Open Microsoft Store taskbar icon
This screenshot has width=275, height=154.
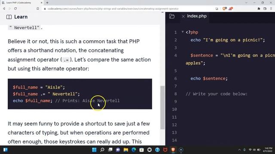pyautogui.click(x=141, y=150)
